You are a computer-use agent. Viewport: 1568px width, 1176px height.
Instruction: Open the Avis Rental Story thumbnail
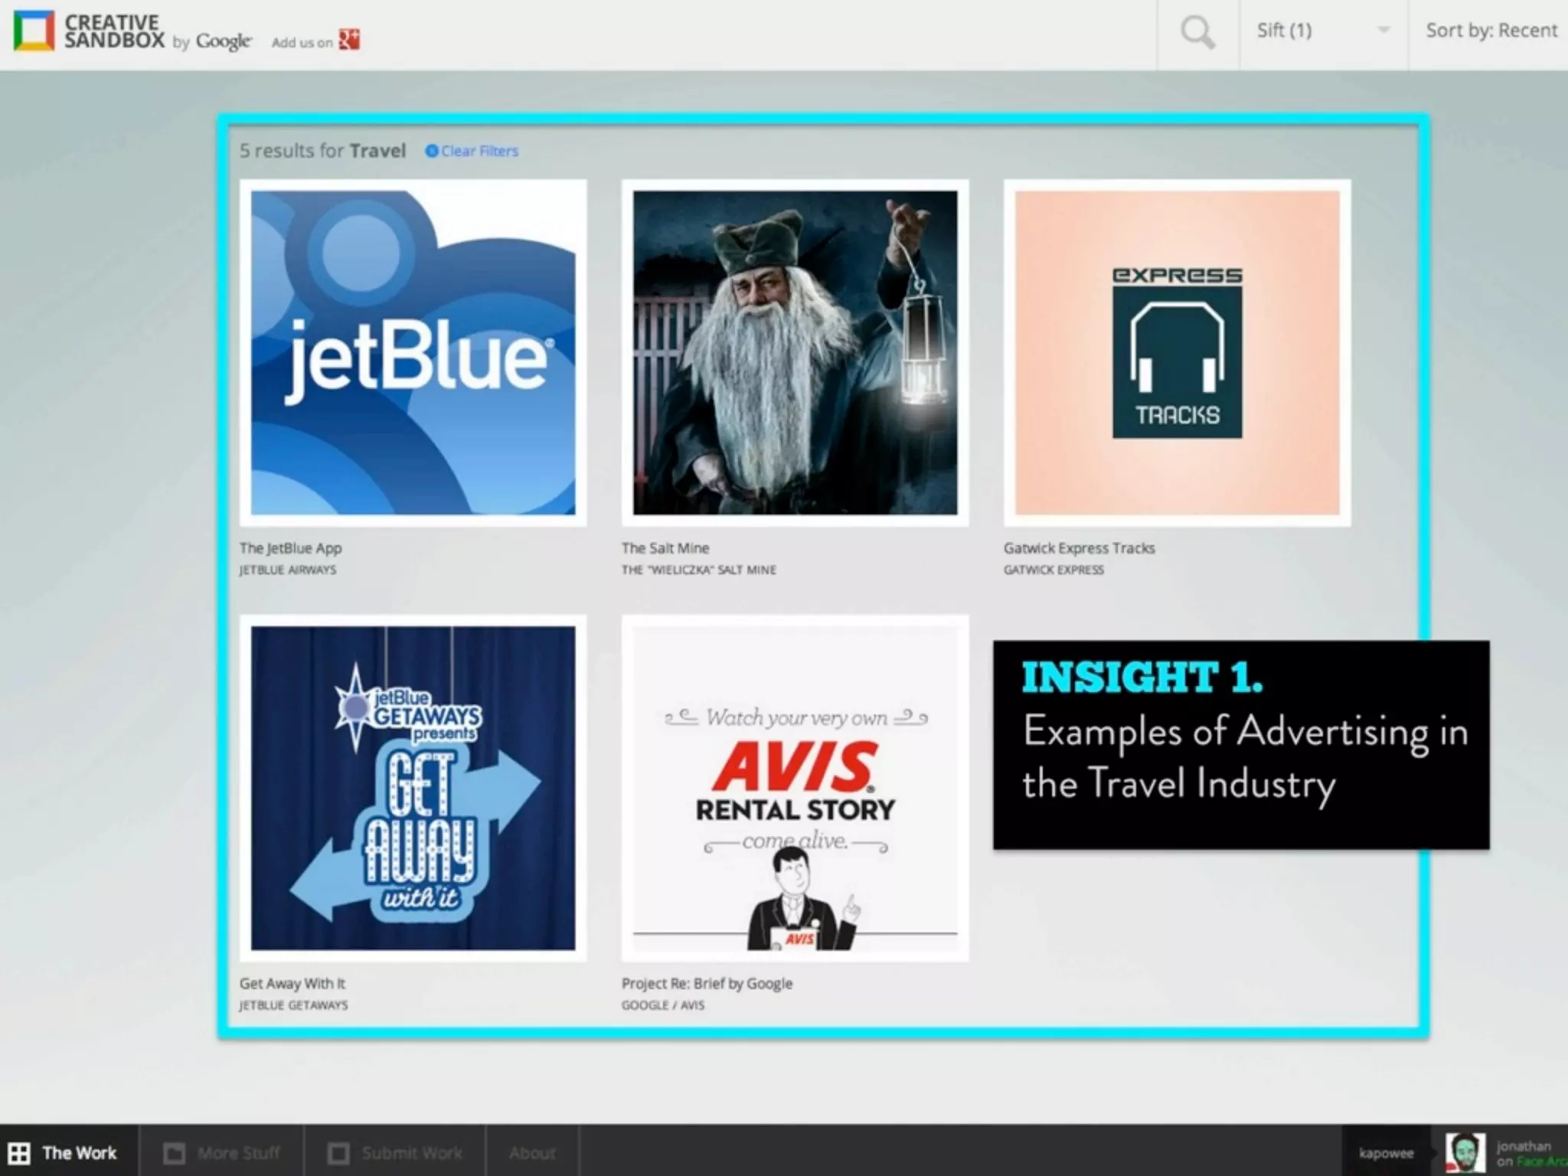[795, 788]
